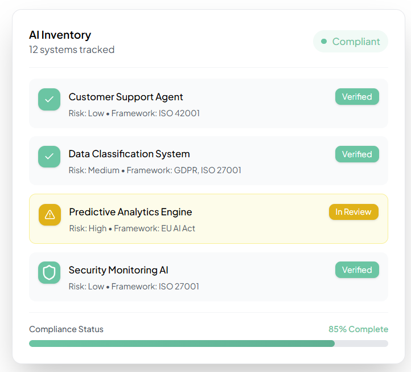Click the Risk: Medium GDPR framework details
Viewport: 411px width, 372px height.
(155, 170)
